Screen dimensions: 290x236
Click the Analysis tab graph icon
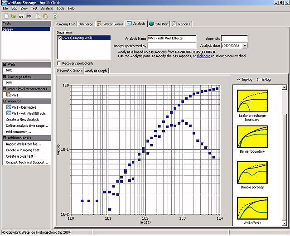(x=129, y=23)
